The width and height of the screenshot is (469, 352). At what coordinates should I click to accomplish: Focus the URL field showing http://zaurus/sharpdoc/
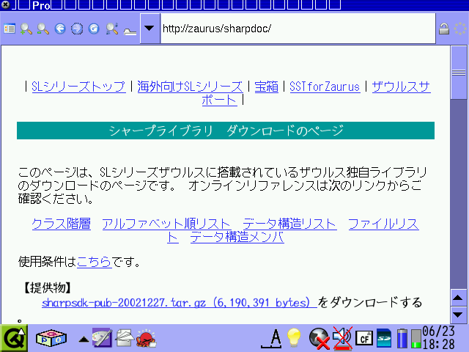(298, 29)
